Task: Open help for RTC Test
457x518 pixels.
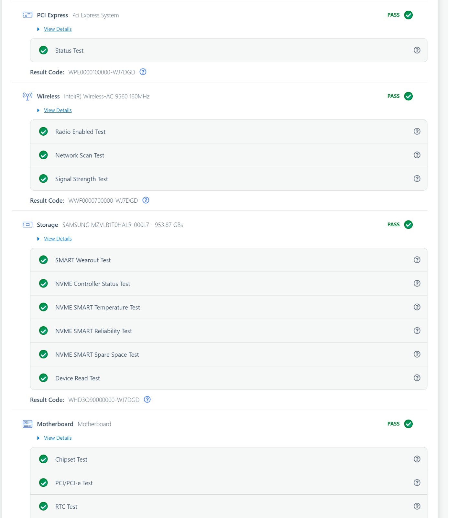Action: point(417,506)
